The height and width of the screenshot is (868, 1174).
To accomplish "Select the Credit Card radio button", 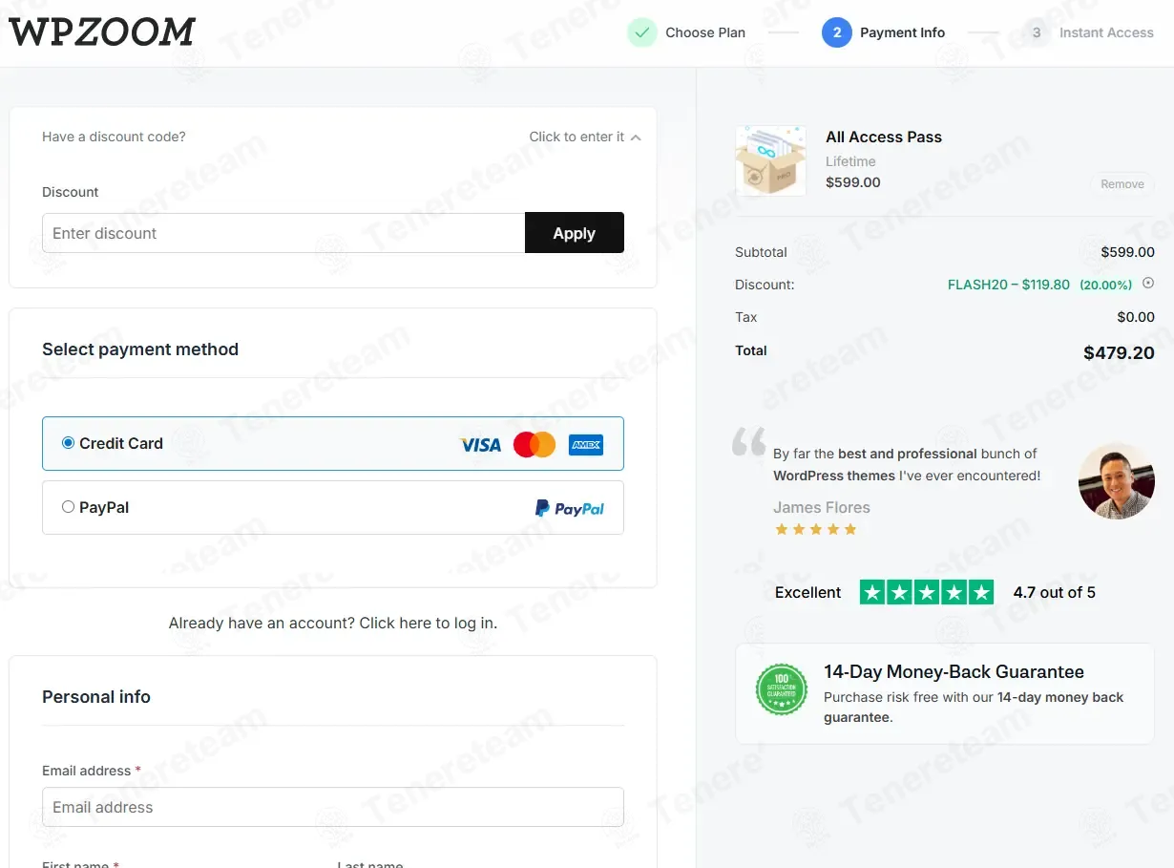I will pos(68,443).
